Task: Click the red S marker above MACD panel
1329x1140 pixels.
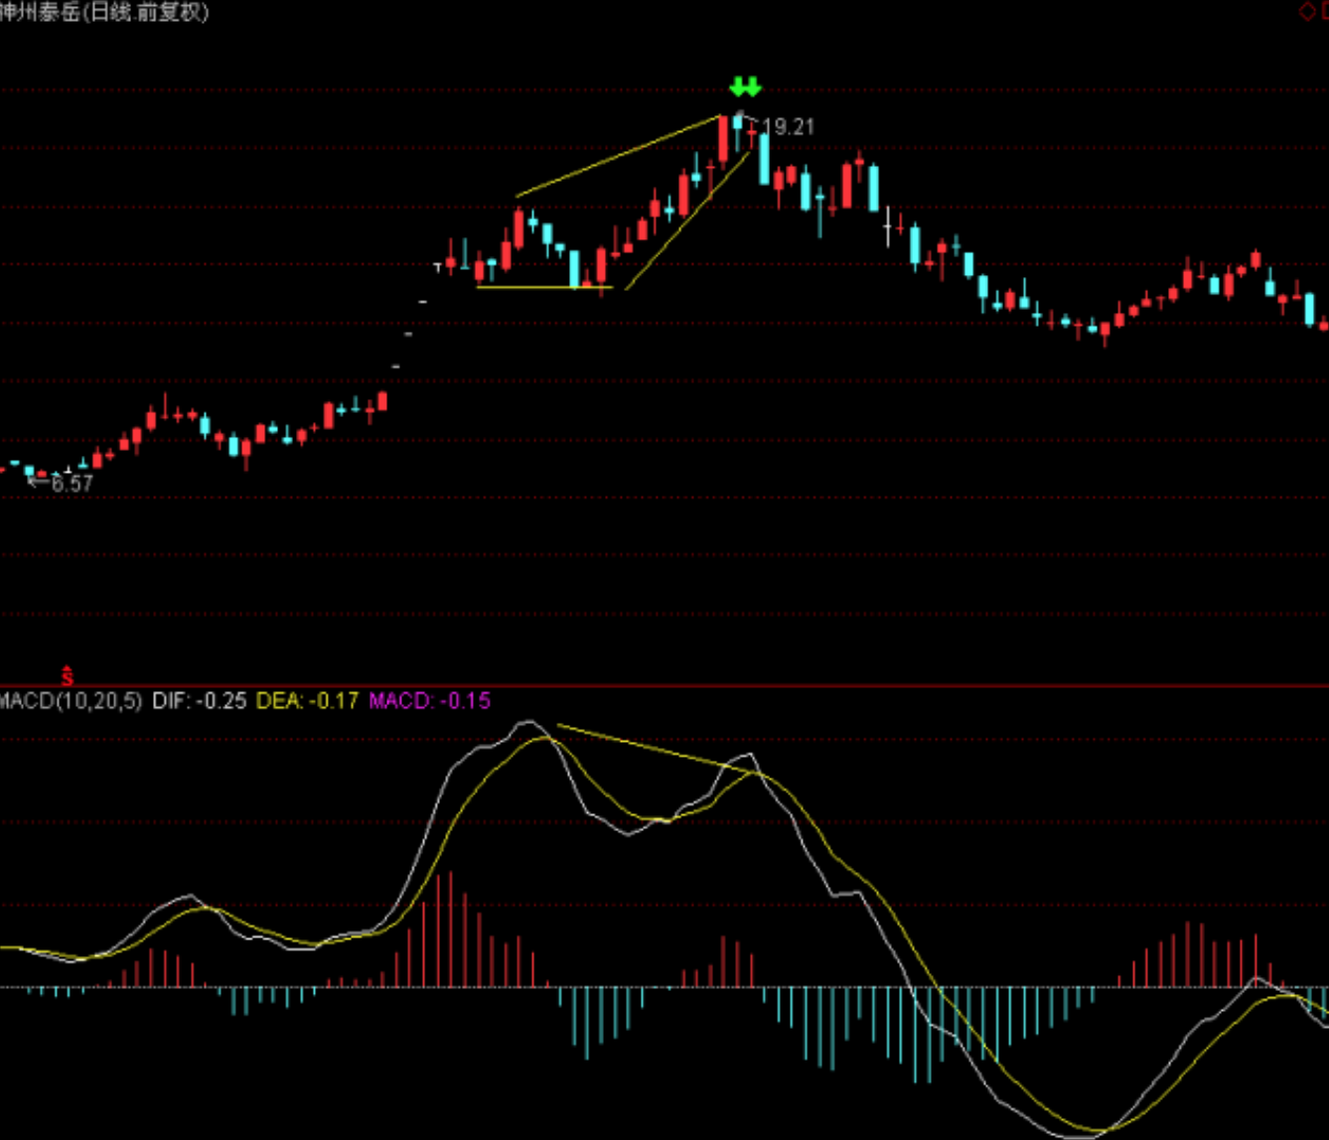Action: [x=68, y=675]
